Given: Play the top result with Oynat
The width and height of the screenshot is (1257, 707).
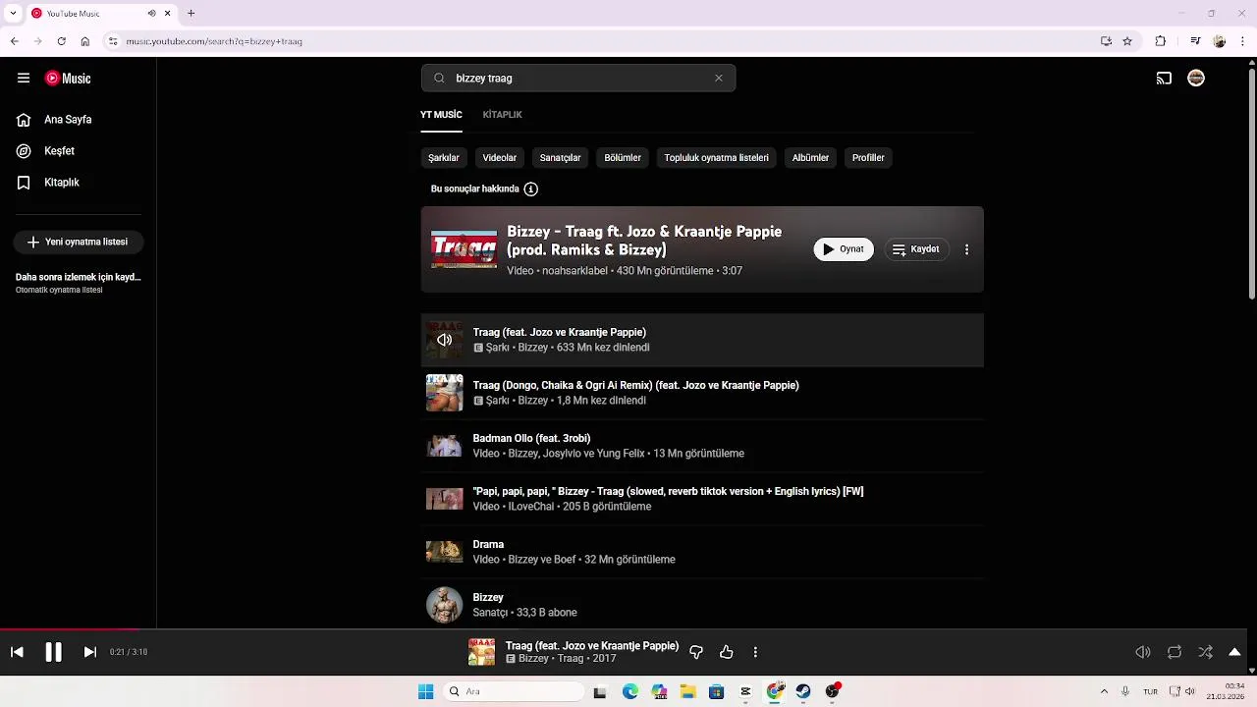Looking at the screenshot, I should pyautogui.click(x=843, y=249).
